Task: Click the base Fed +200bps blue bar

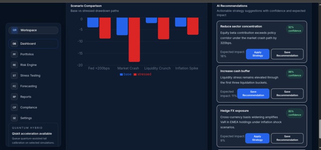Action: (x=93, y=23)
